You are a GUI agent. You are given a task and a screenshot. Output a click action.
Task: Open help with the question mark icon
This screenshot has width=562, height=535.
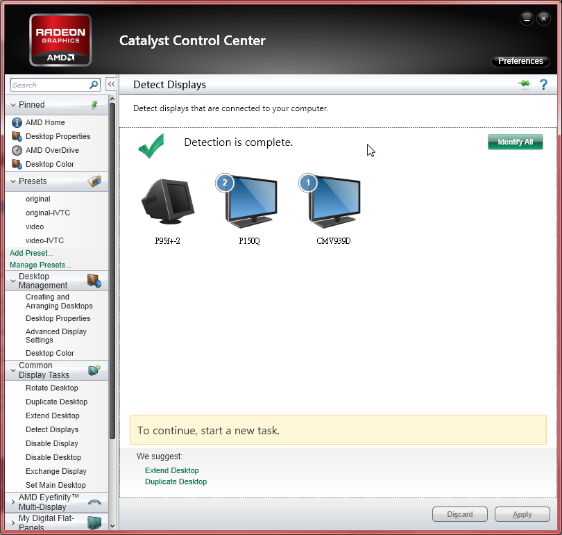543,85
